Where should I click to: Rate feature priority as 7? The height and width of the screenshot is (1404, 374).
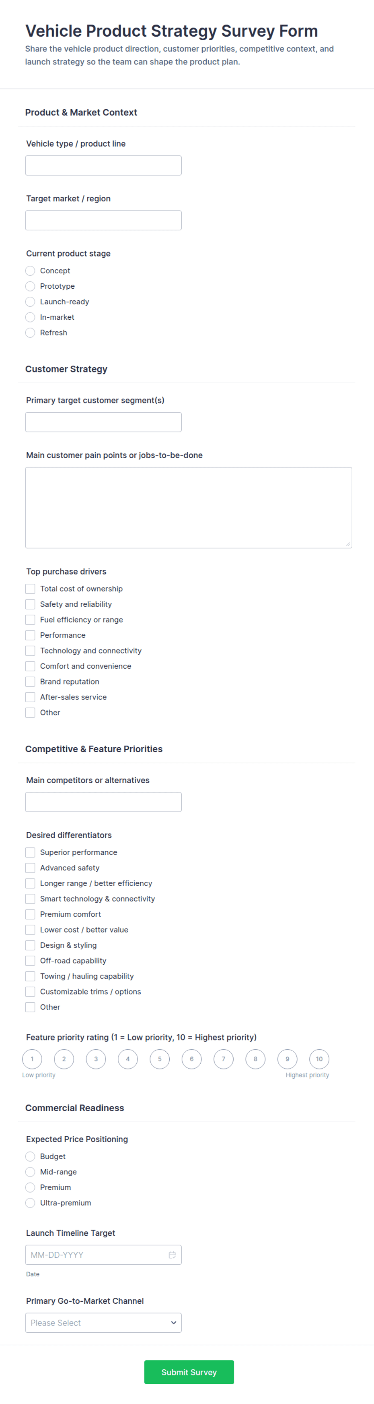click(x=223, y=1059)
